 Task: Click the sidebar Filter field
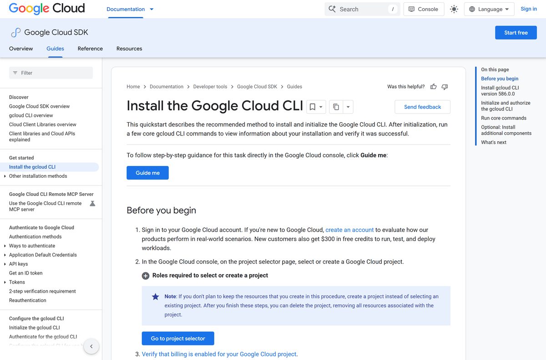point(51,73)
